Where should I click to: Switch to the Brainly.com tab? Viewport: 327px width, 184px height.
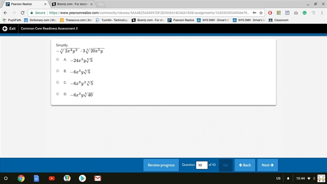72,4
